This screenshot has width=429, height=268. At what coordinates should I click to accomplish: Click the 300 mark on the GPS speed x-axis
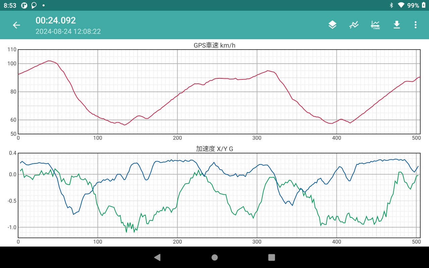[x=257, y=138]
